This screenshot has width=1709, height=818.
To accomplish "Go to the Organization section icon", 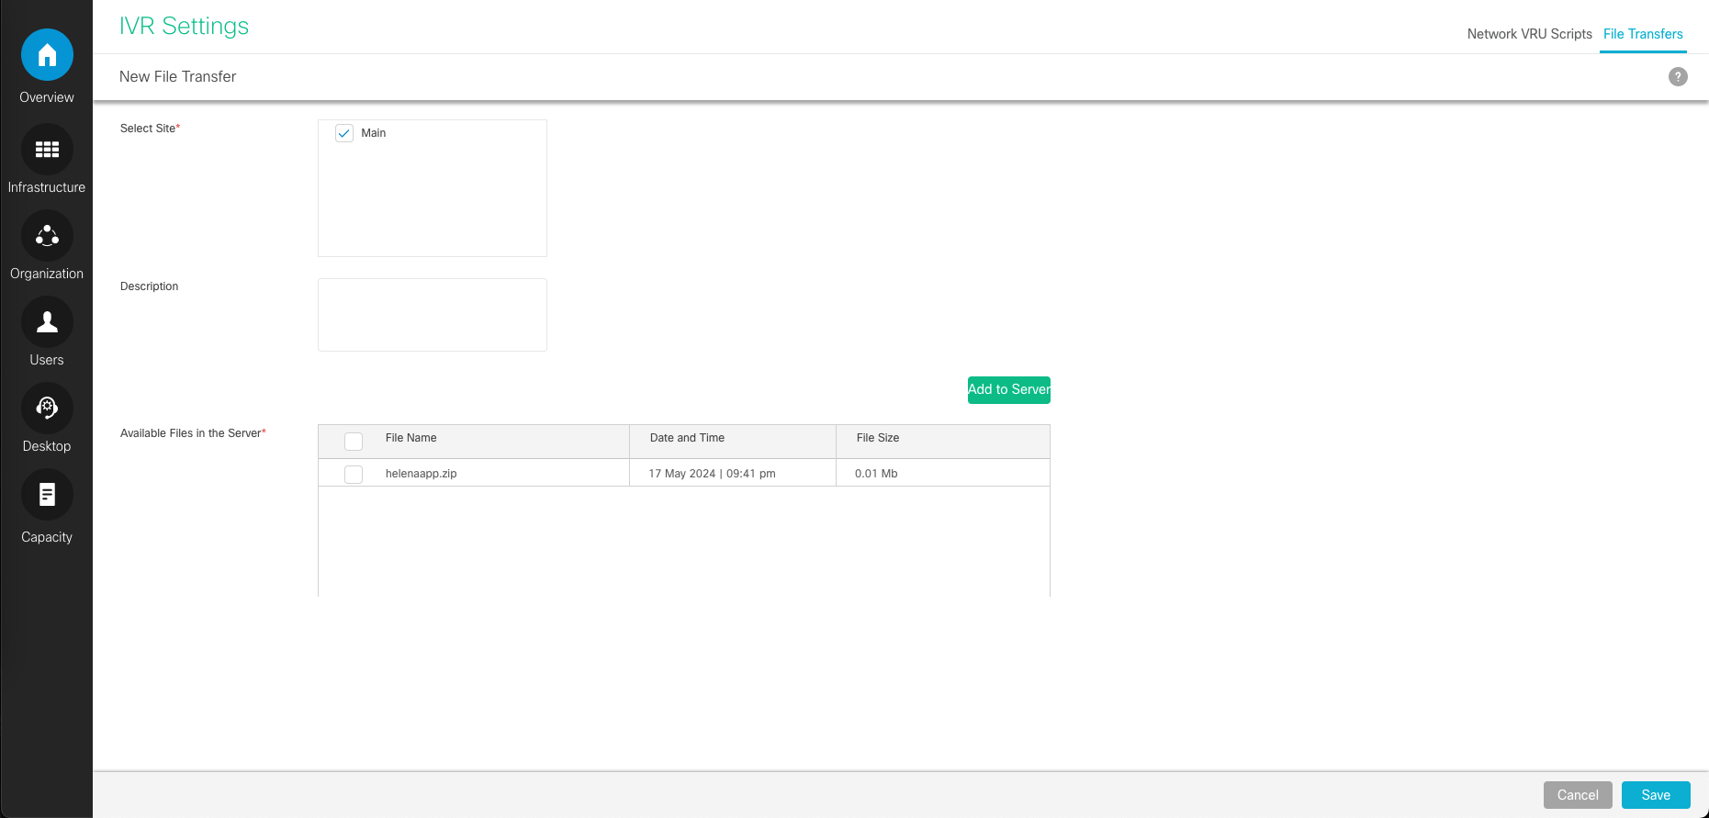I will [x=47, y=236].
